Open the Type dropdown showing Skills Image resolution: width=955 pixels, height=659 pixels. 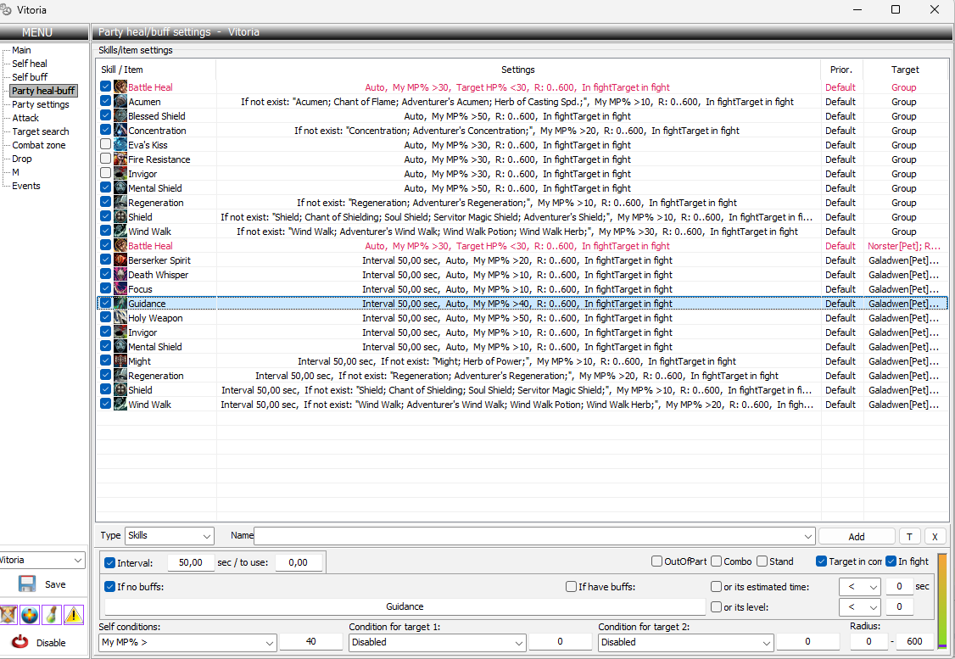pyautogui.click(x=170, y=536)
